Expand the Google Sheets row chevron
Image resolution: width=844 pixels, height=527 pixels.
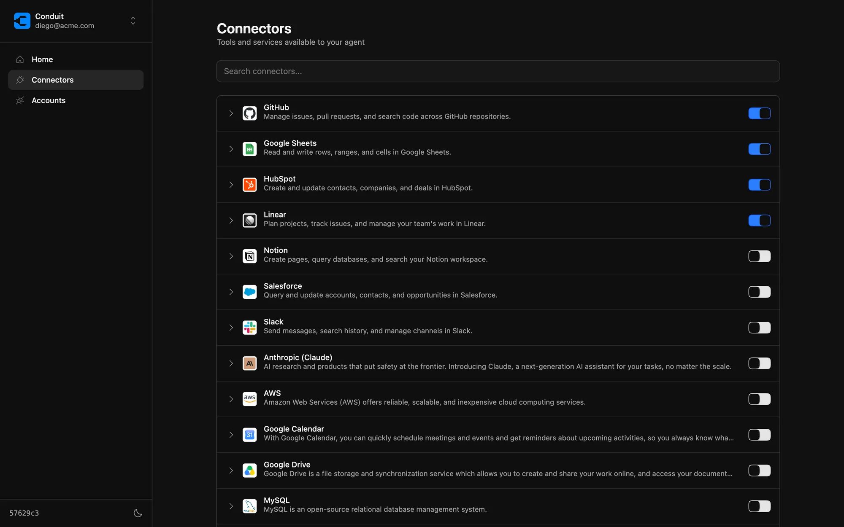click(x=231, y=149)
